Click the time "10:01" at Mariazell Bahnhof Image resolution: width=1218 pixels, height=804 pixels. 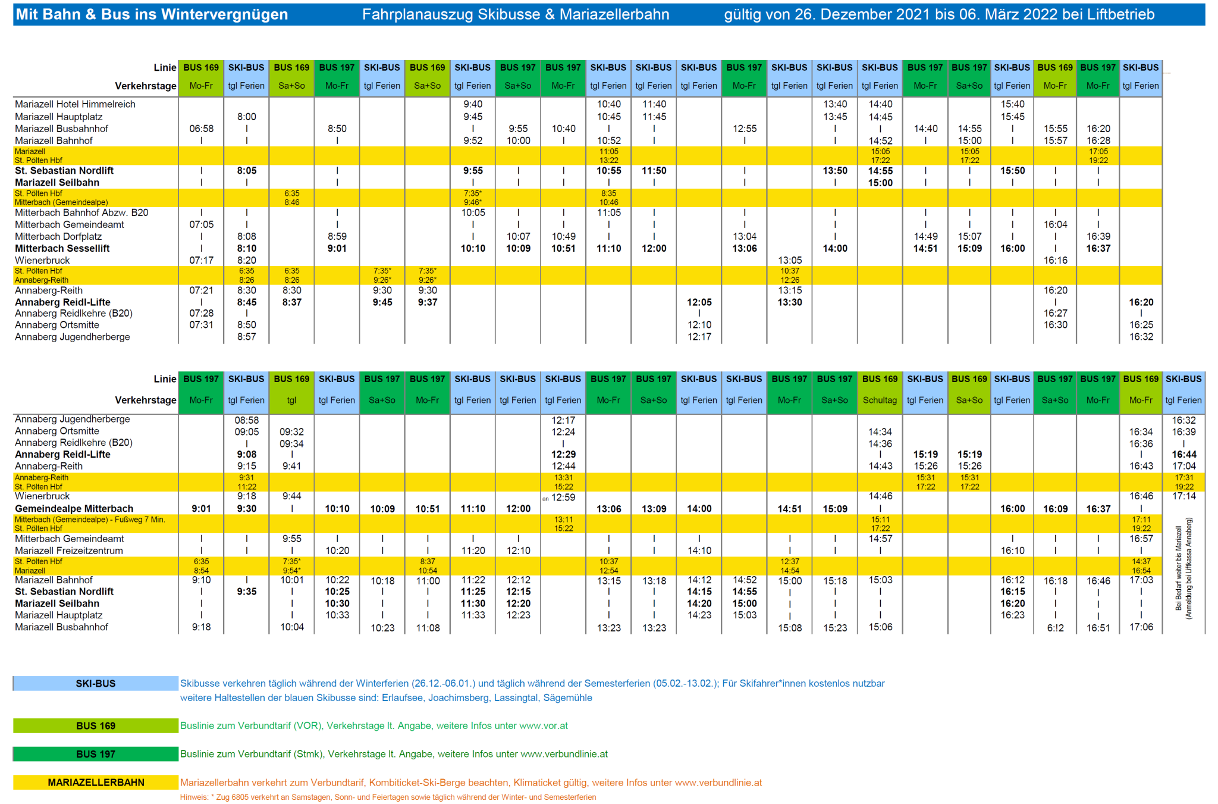[292, 580]
